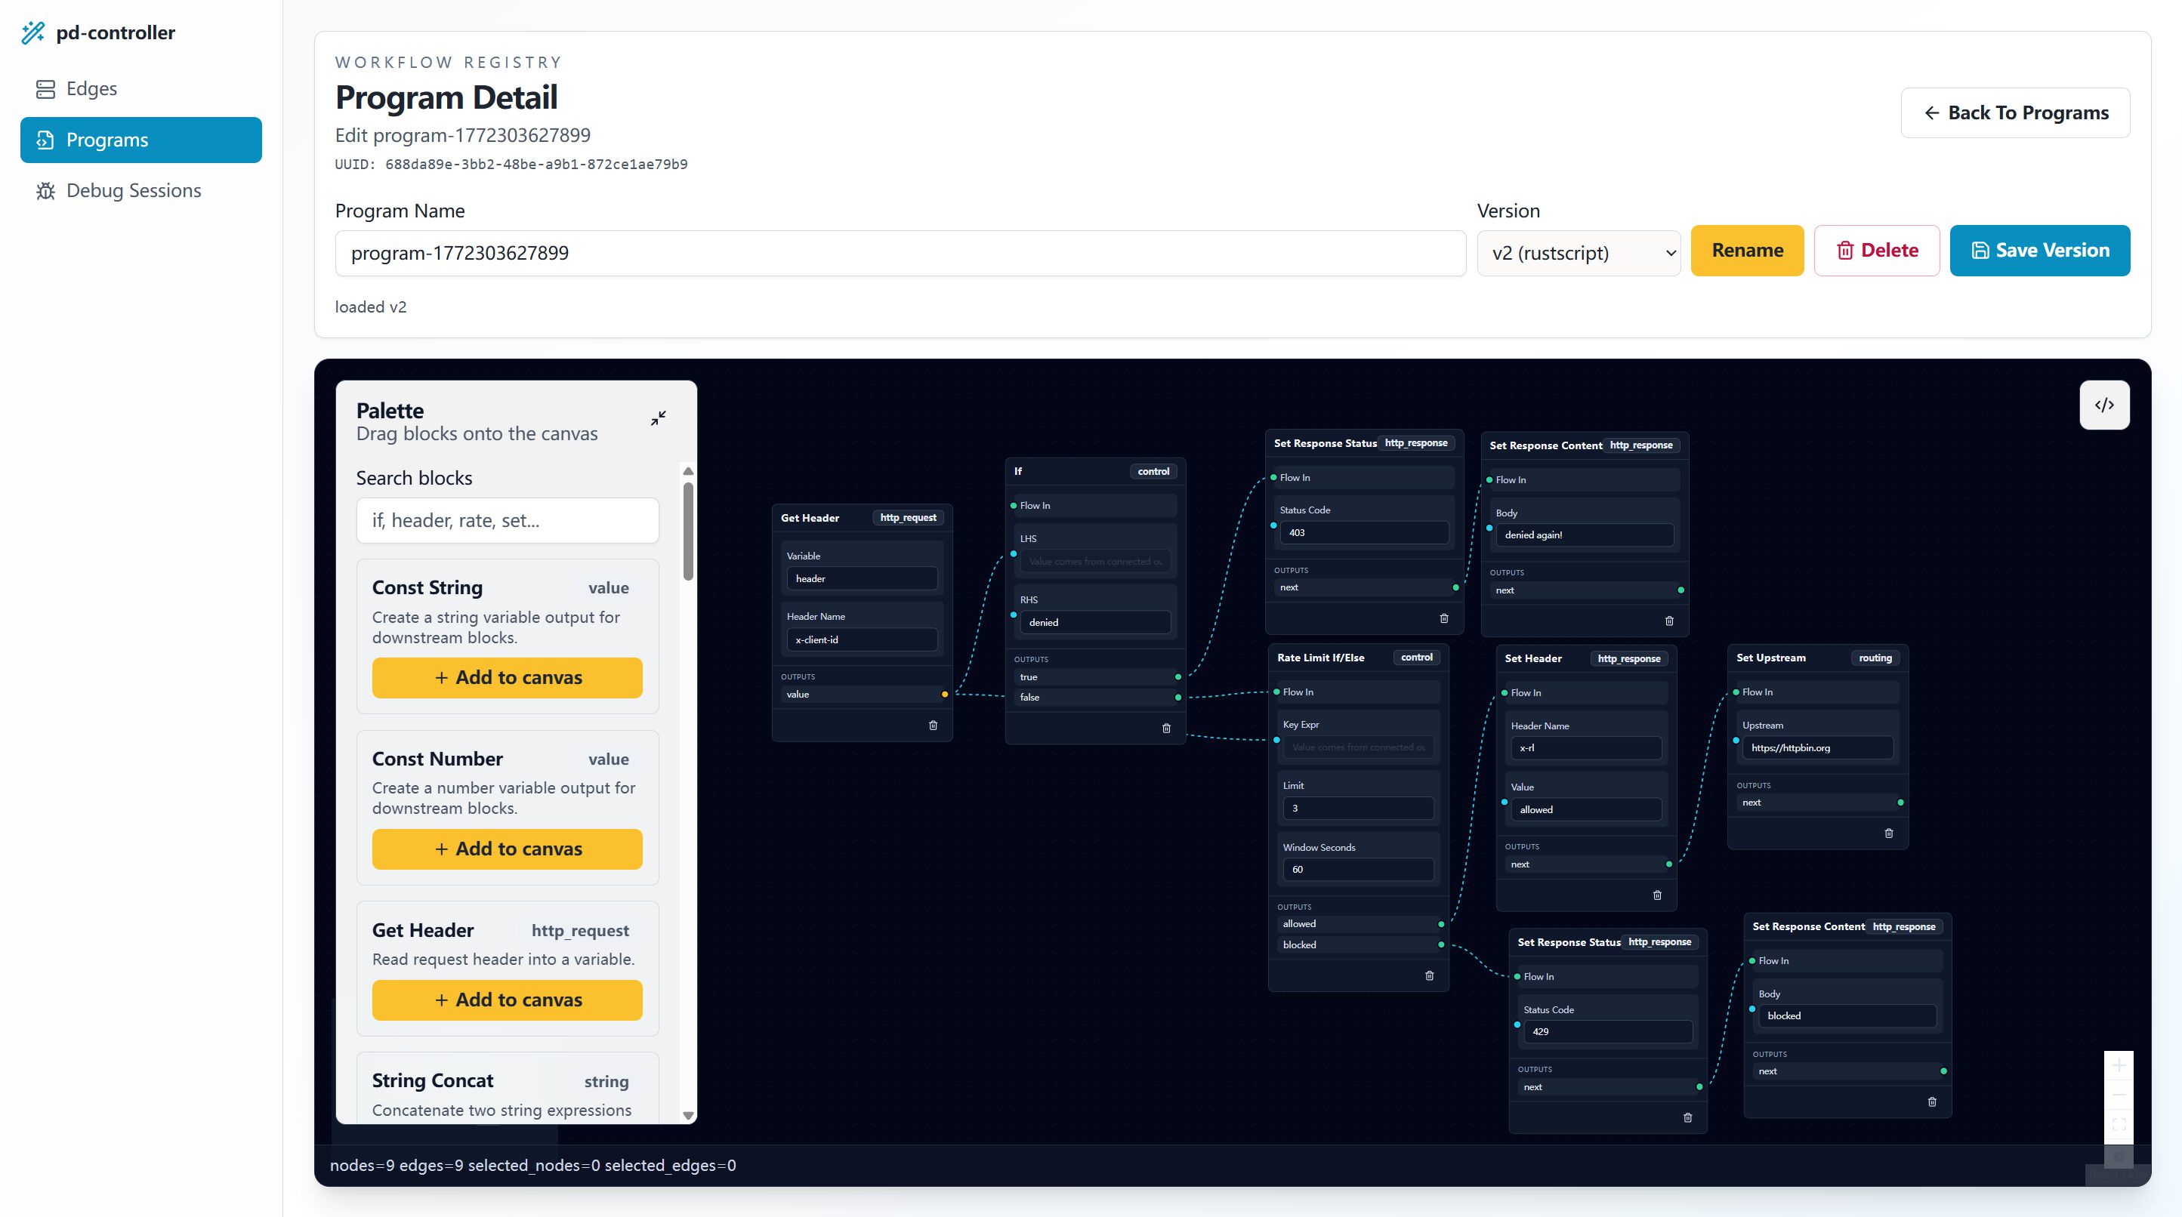
Task: Edit the Body field containing 'denied again!'
Action: (x=1585, y=535)
